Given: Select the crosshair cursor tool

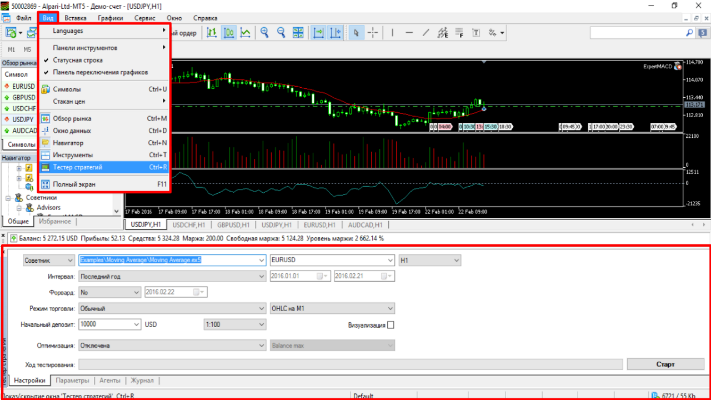Looking at the screenshot, I should click(x=373, y=33).
